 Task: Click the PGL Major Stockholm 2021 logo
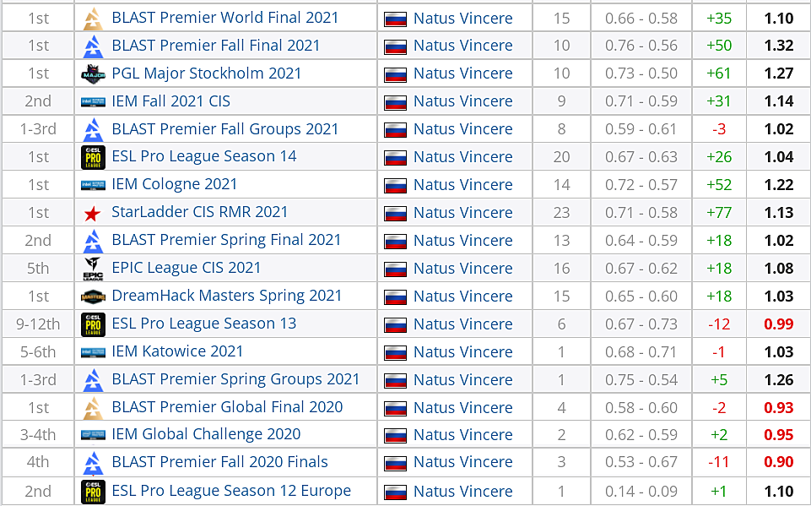click(92, 73)
